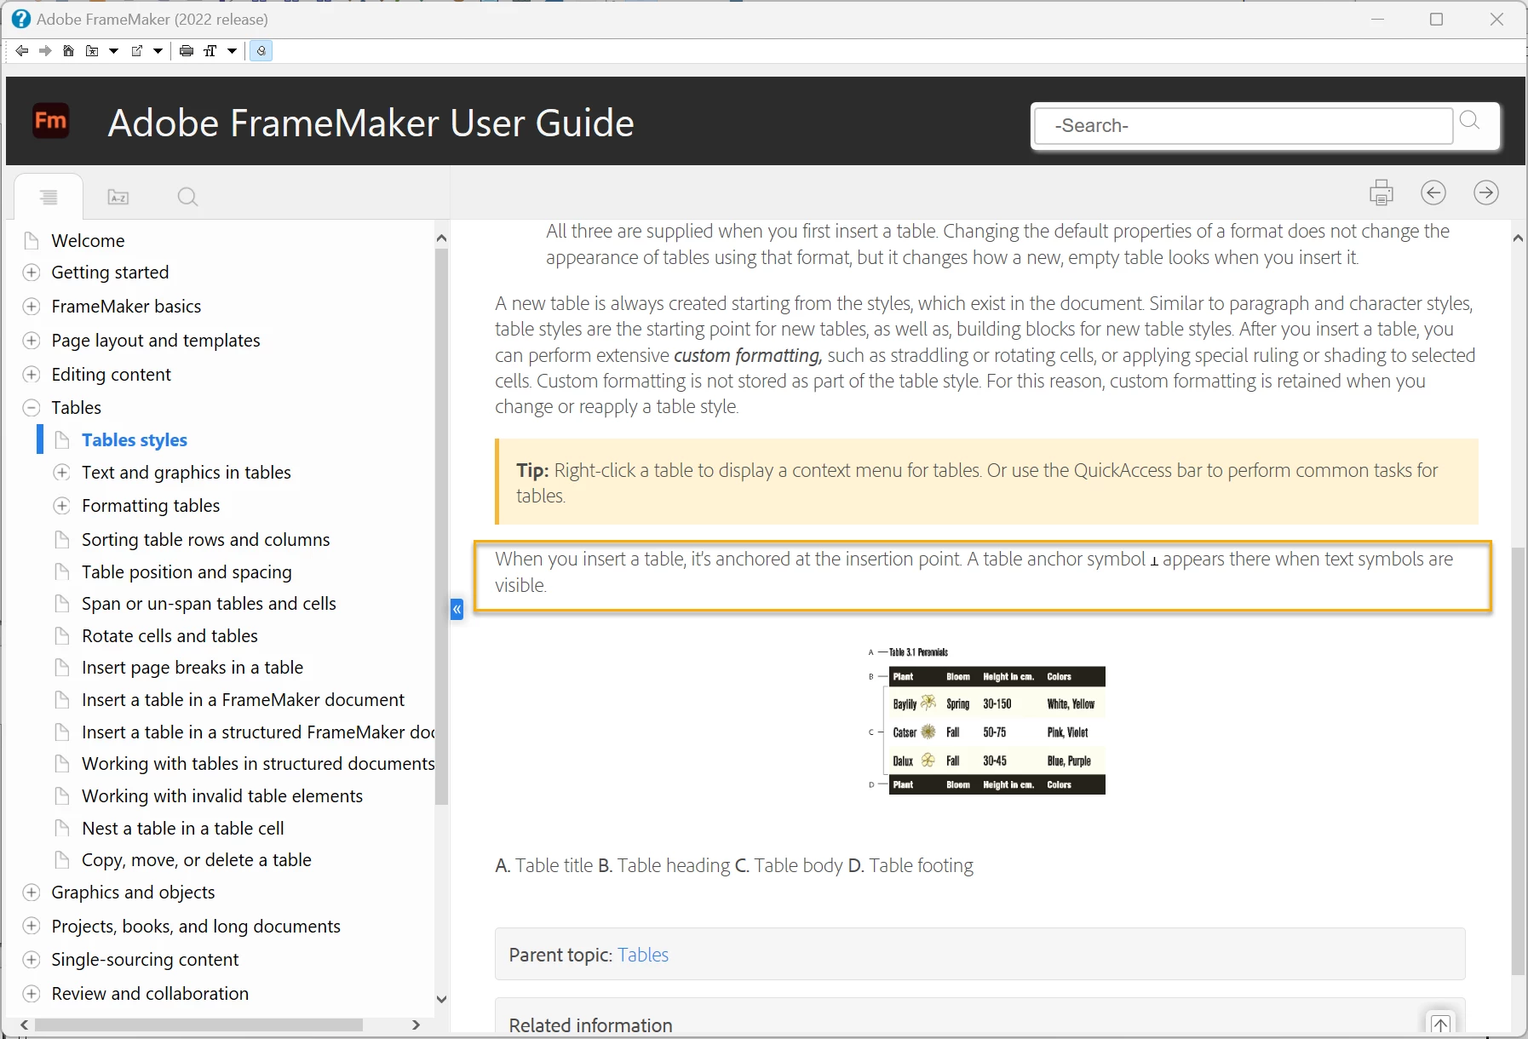Expand Graphics and objects section

[32, 893]
